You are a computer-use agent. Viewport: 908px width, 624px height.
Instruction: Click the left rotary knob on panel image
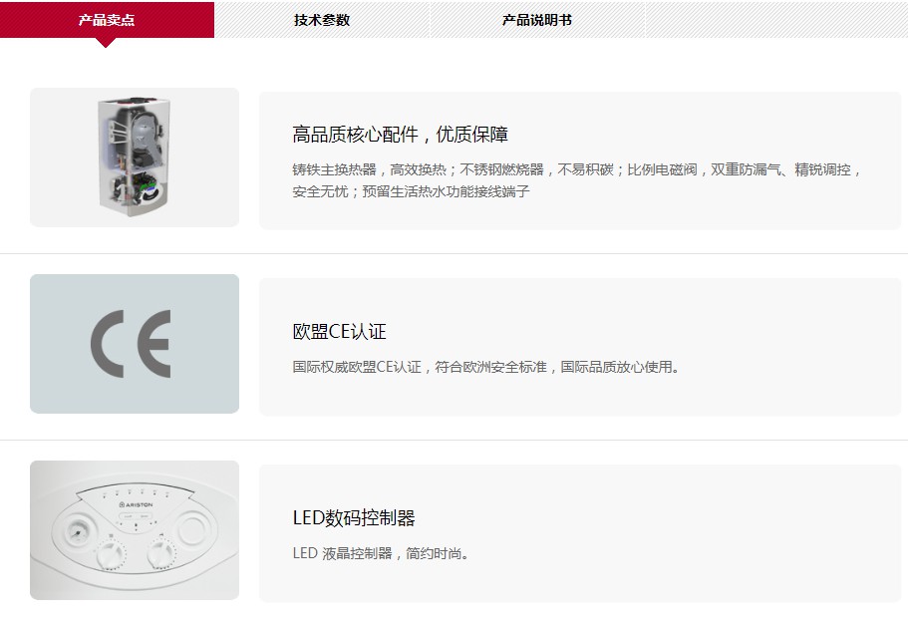[111, 555]
